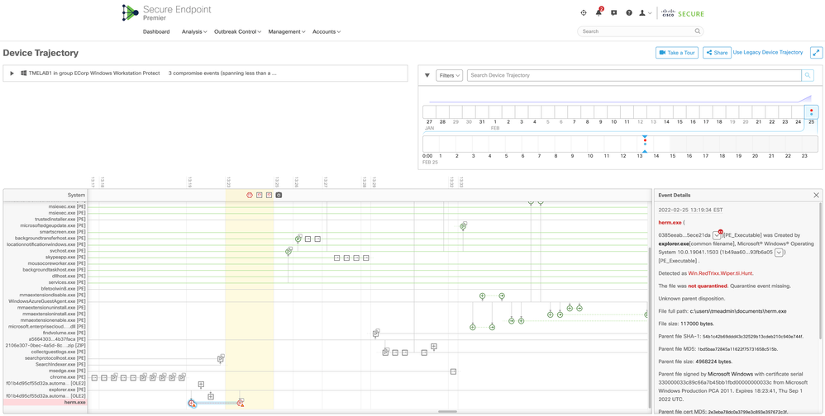Click the Cisco SECURE logo
825x416 pixels.
(683, 14)
